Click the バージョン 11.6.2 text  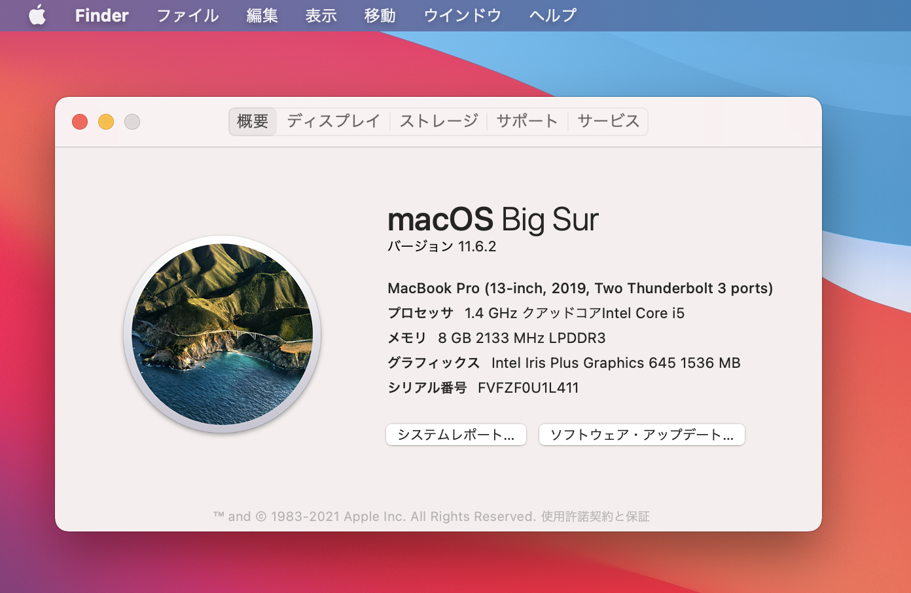pos(442,247)
